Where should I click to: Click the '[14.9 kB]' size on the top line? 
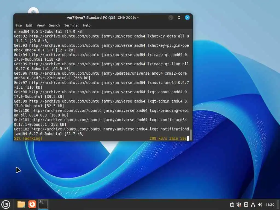74,31
